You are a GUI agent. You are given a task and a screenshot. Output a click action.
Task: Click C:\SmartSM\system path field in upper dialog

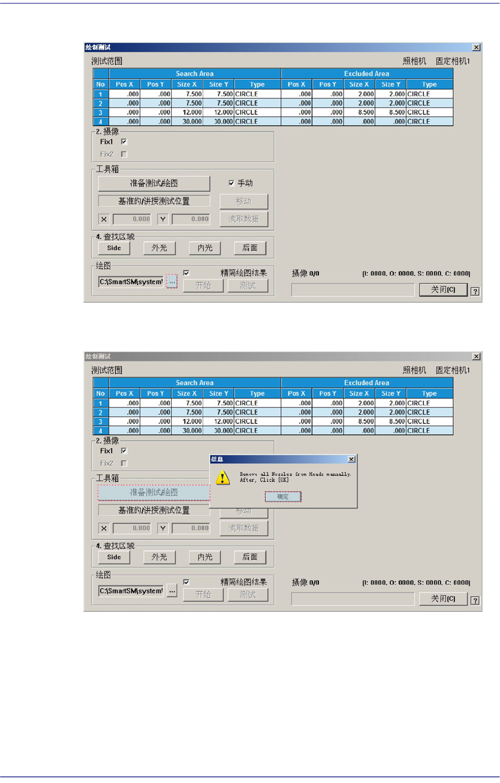[x=131, y=282]
